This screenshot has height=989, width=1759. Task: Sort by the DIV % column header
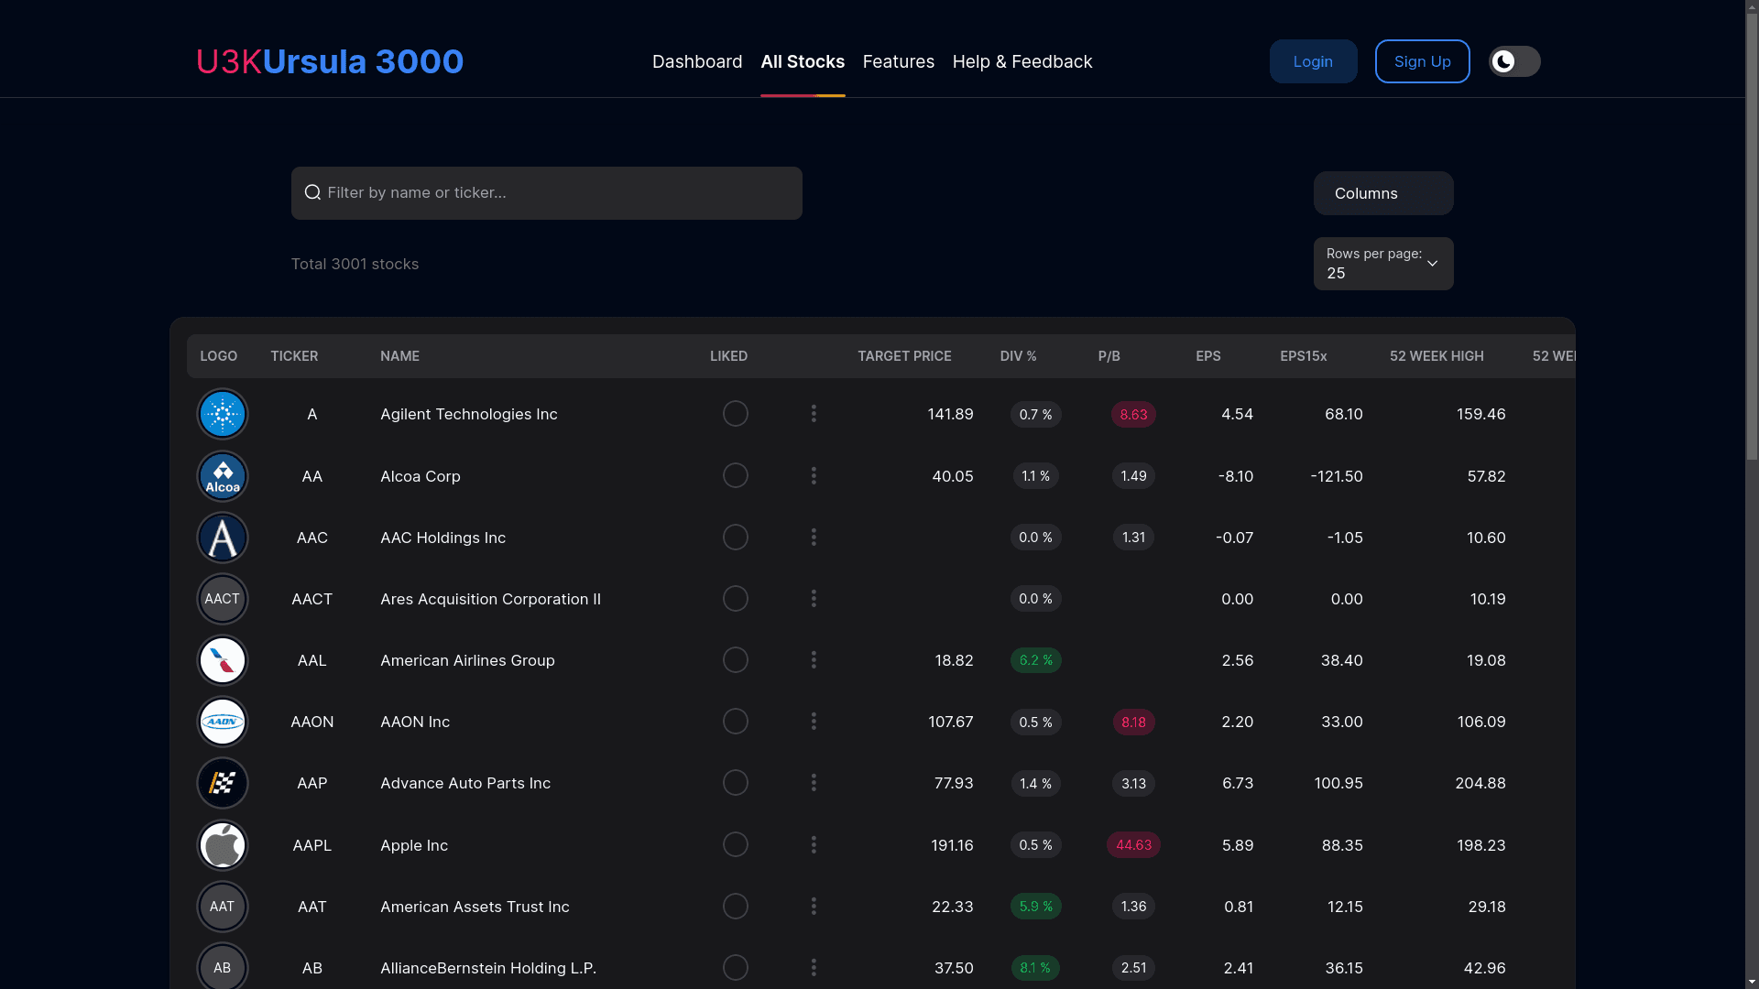[x=1019, y=356]
